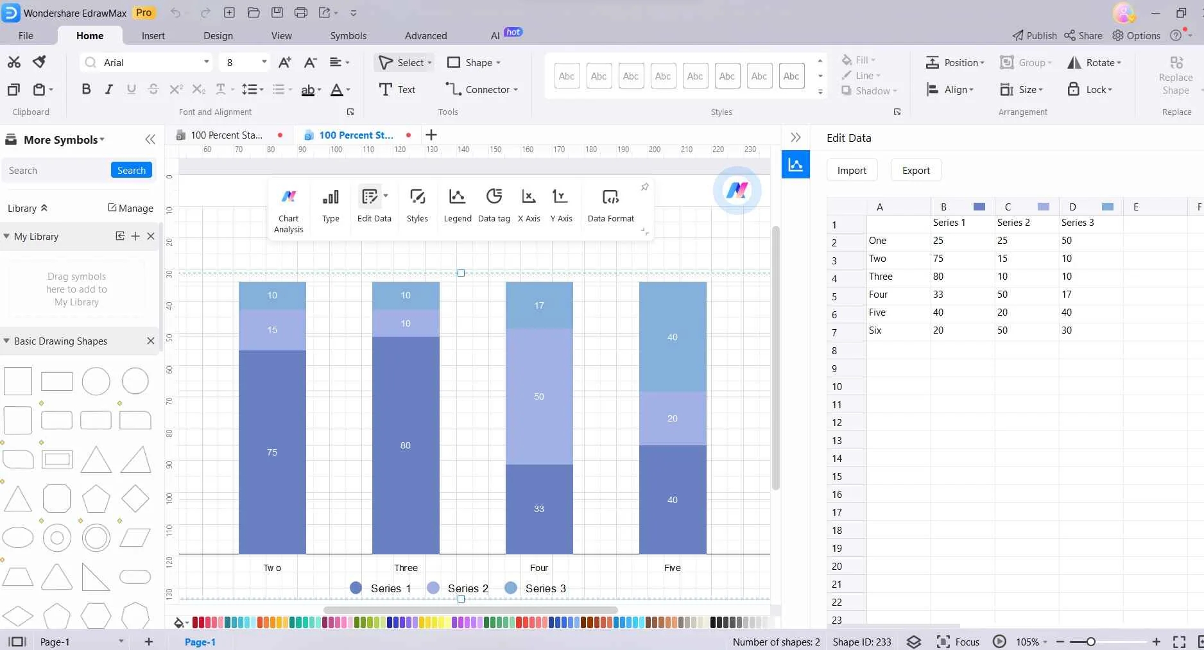Open the Rotate dropdown
This screenshot has width=1204, height=650.
click(x=1094, y=62)
